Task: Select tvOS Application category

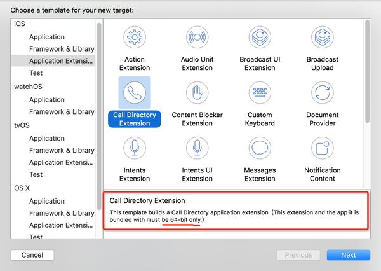Action: [47, 138]
